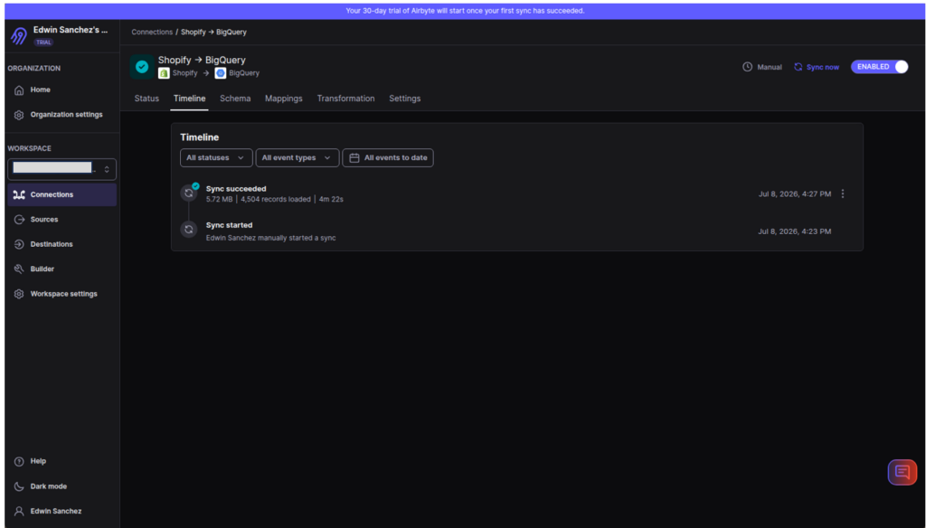
Task: Go to Connections in sidebar
Action: 61,194
